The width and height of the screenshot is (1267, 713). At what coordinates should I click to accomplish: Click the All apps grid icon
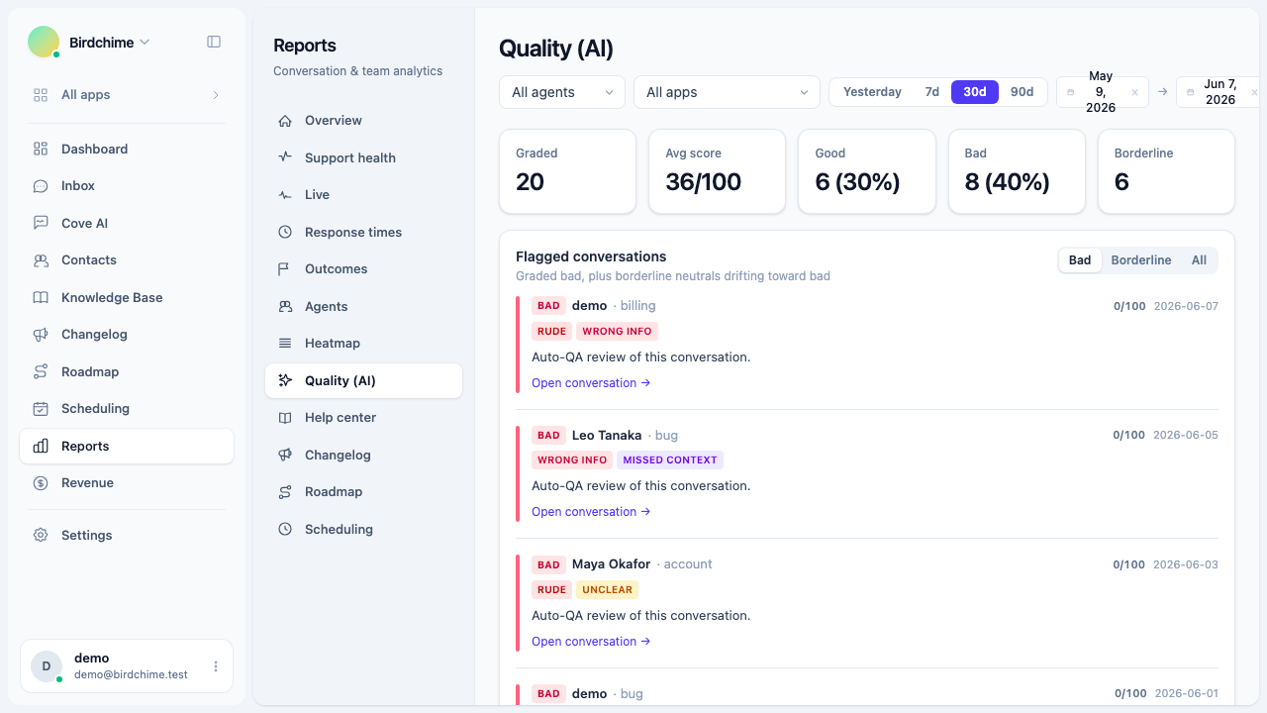41,95
